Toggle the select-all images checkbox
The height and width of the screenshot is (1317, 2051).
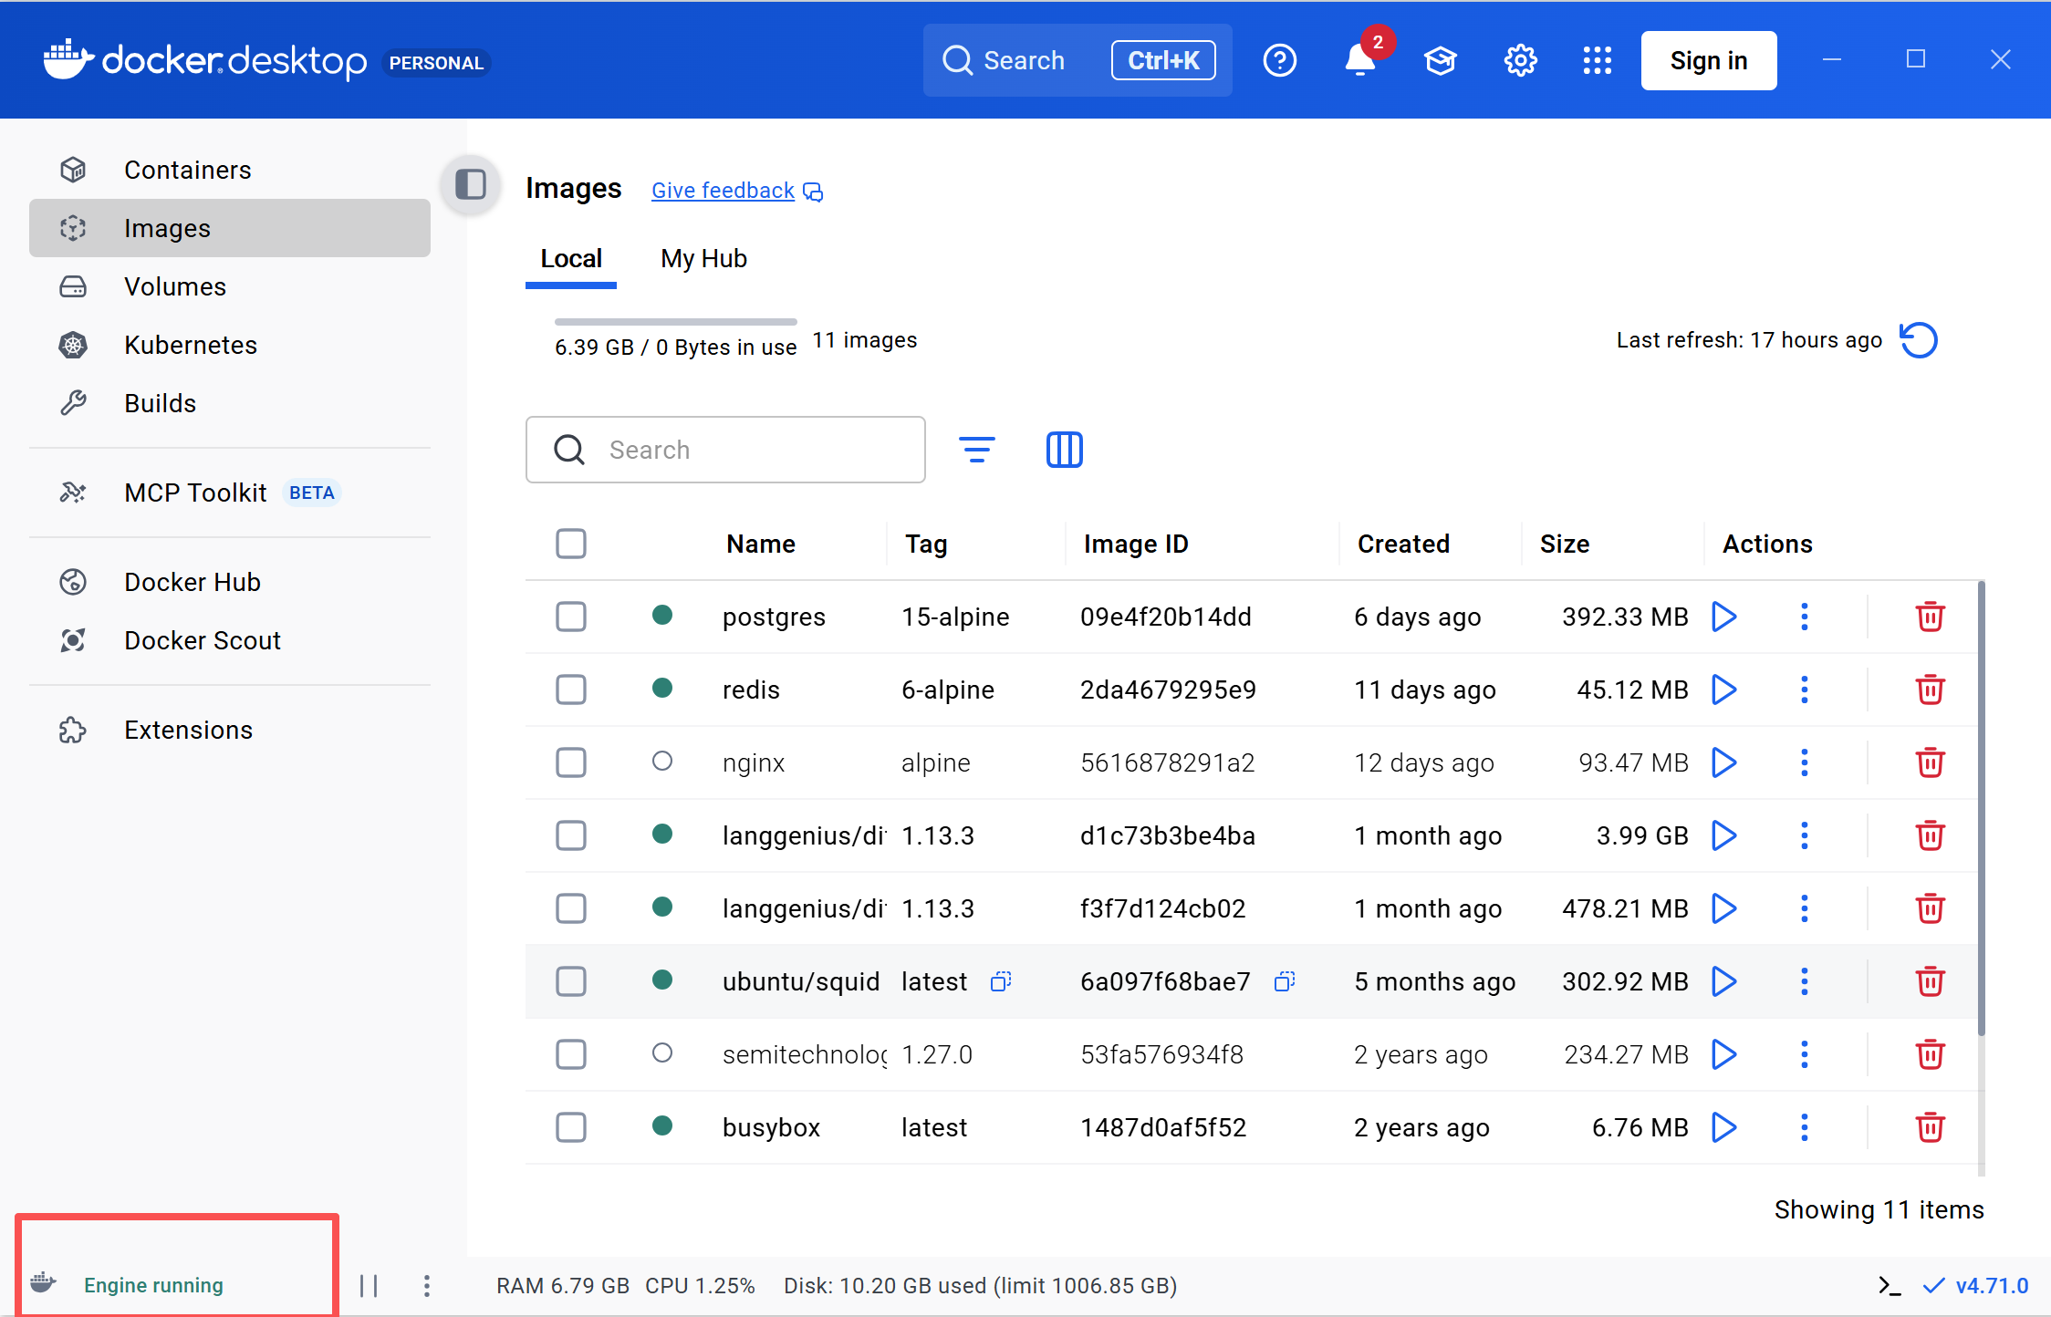571,544
